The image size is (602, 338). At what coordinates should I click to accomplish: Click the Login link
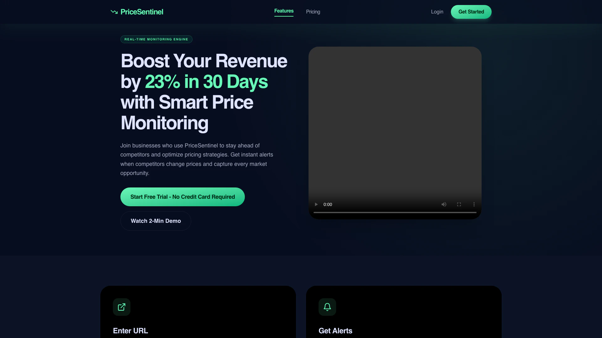tap(437, 12)
